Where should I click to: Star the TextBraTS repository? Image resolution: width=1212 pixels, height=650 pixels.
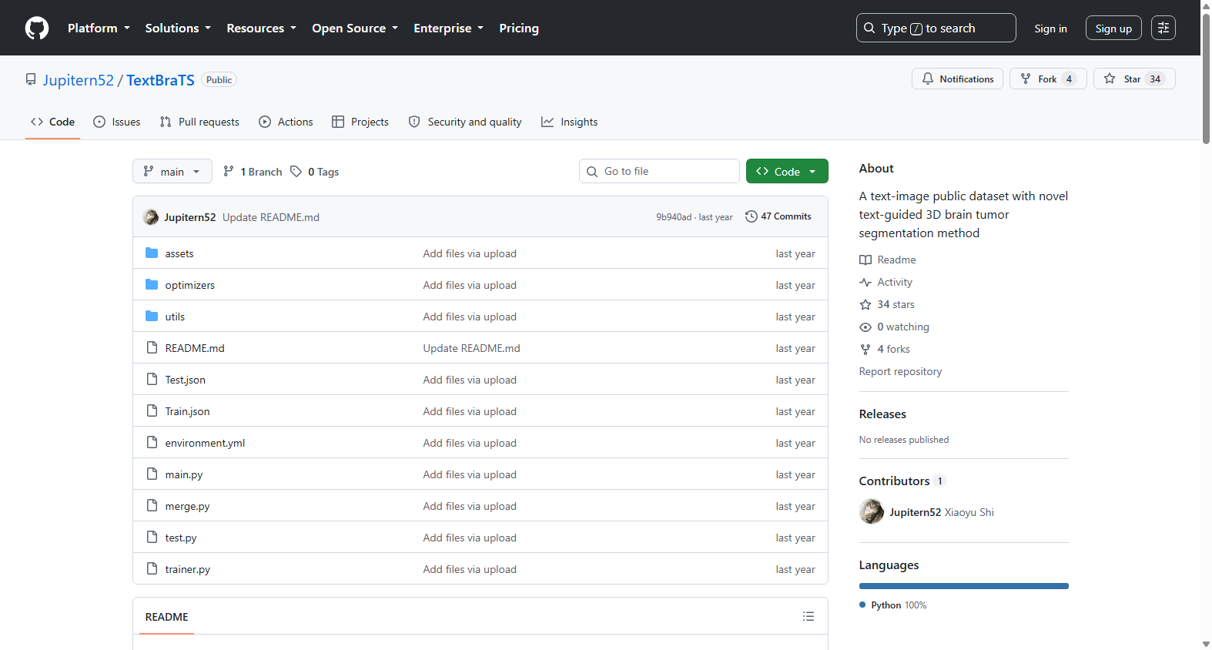click(1134, 79)
